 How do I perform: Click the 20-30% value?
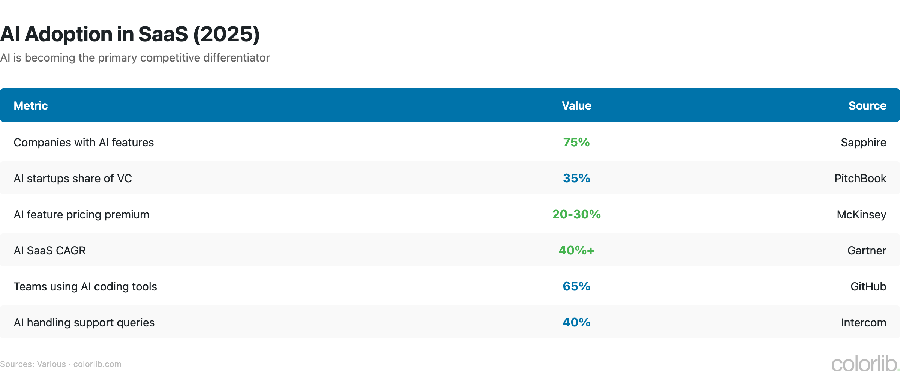(576, 215)
